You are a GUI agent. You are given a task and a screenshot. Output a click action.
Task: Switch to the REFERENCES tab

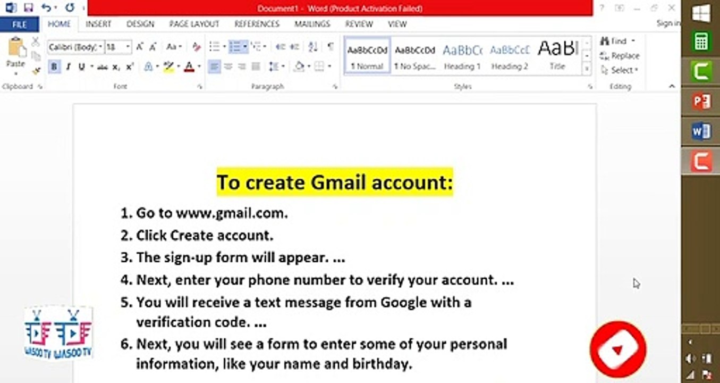pyautogui.click(x=257, y=24)
